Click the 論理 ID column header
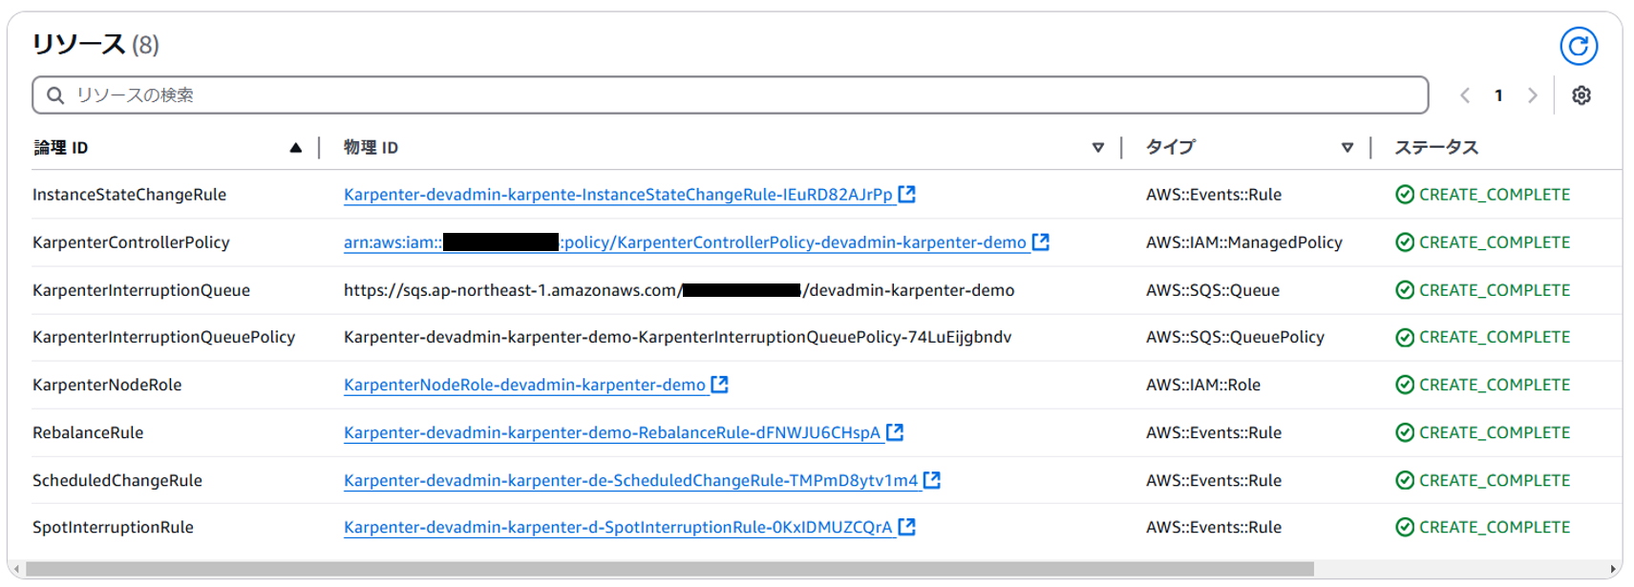This screenshot has height=587, width=1634. coord(61,147)
